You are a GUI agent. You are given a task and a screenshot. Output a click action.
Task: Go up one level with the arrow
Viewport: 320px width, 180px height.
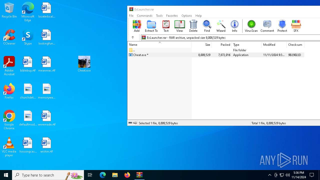[x=133, y=37]
